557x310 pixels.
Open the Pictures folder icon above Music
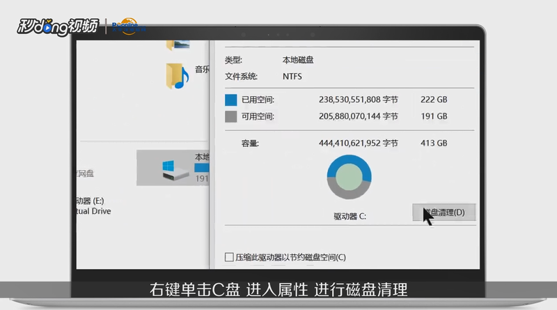tap(178, 45)
